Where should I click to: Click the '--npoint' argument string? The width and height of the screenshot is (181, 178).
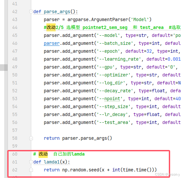point(110,99)
